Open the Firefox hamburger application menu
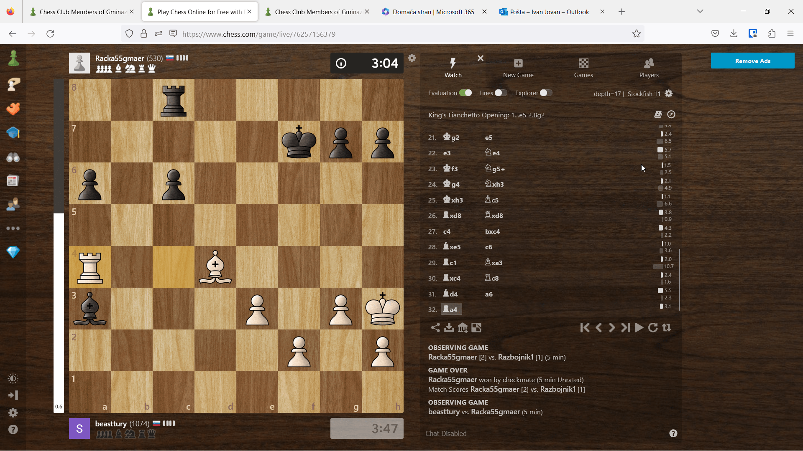The image size is (803, 451). 790,34
